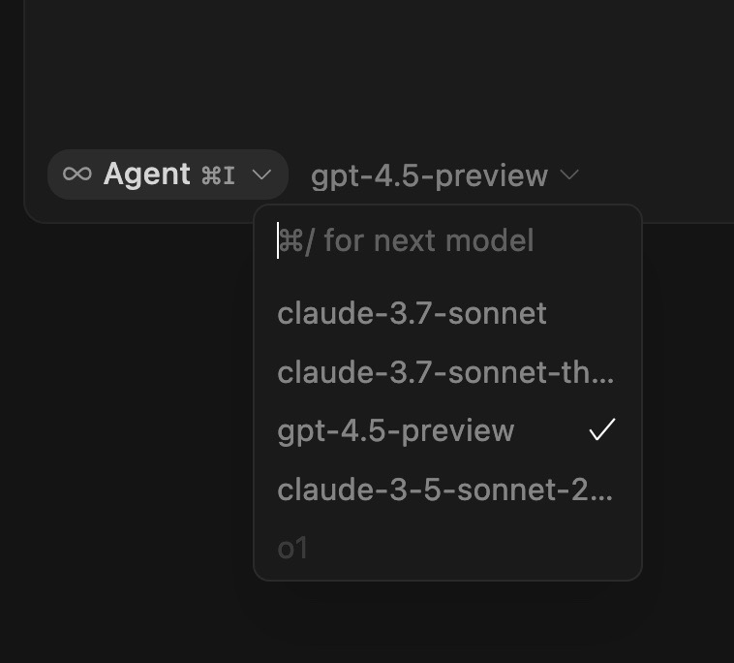Pick gpt-4.5-preview in the model list
Screen dimensions: 734x663
395,430
